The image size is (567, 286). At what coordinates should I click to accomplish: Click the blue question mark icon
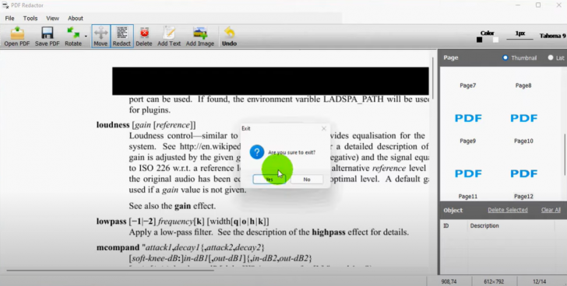(x=257, y=152)
